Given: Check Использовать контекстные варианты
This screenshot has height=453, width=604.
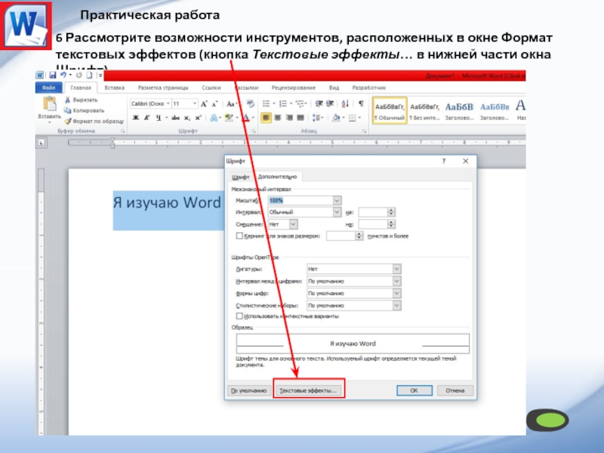Looking at the screenshot, I should 239,316.
